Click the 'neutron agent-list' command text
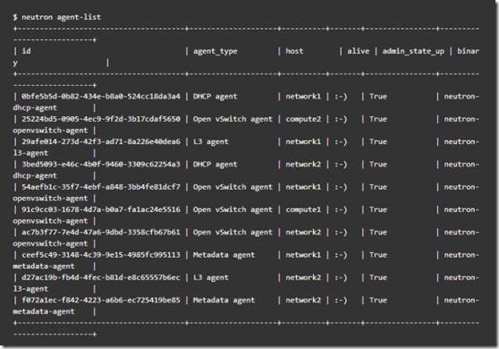The width and height of the screenshot is (499, 349). [61, 17]
